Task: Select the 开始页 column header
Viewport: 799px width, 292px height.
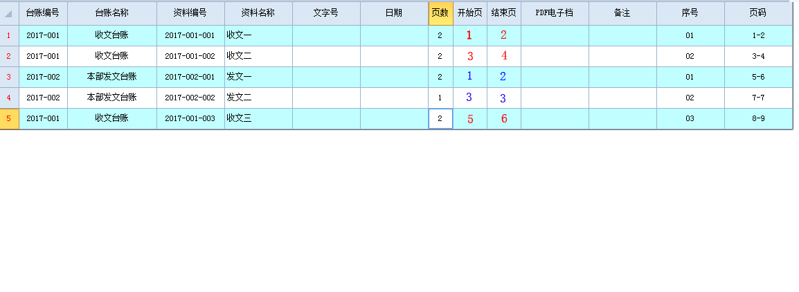Action: tap(470, 13)
